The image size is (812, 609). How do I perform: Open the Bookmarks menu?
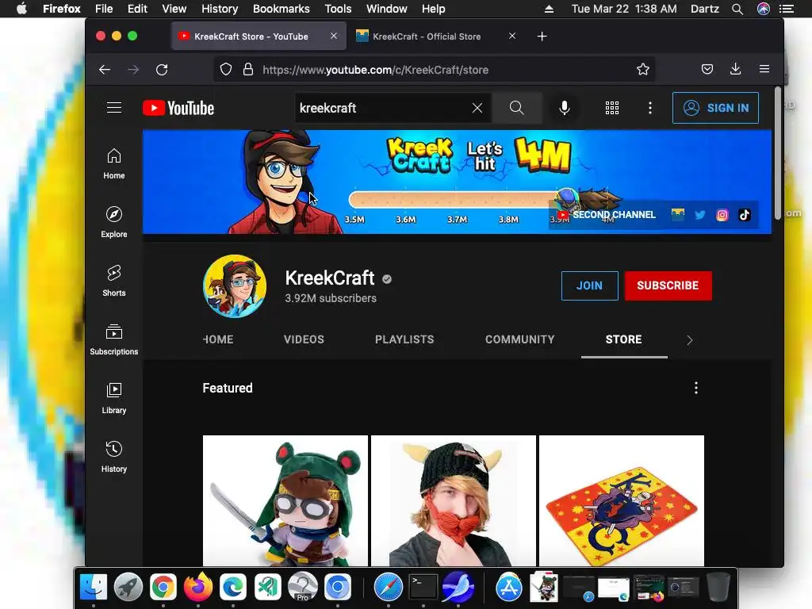point(282,9)
